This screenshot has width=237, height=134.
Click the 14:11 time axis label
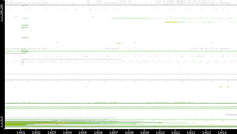tap(175, 132)
